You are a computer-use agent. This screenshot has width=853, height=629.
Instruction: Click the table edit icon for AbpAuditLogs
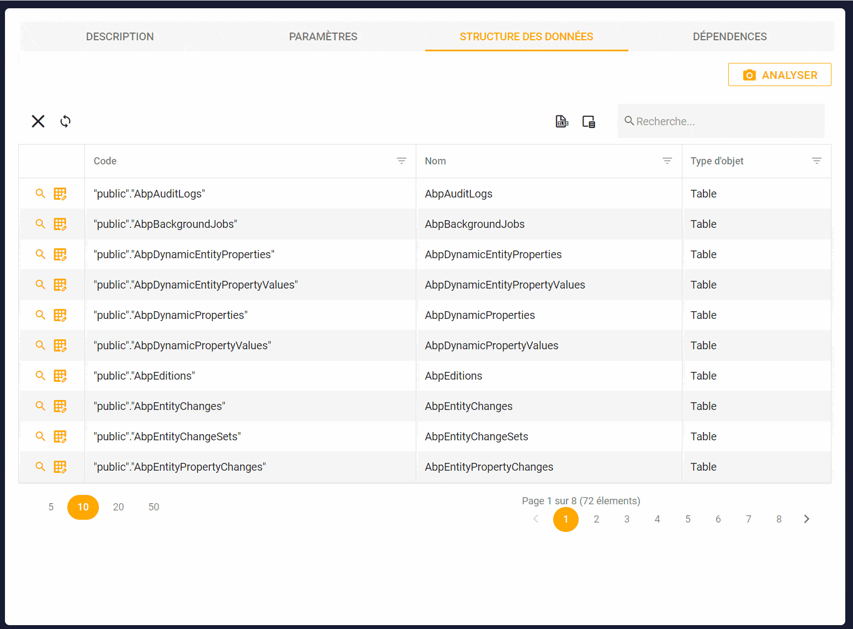click(x=60, y=194)
